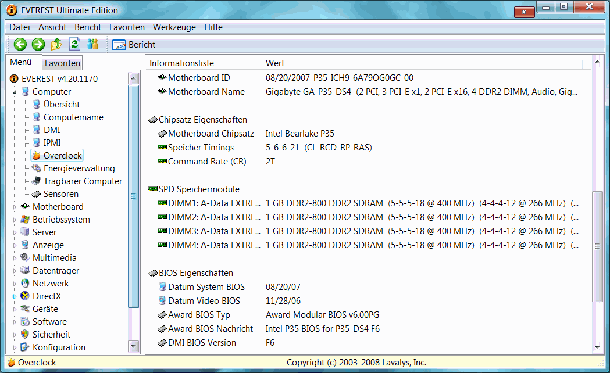Expand the DirectX tree node

(15, 297)
